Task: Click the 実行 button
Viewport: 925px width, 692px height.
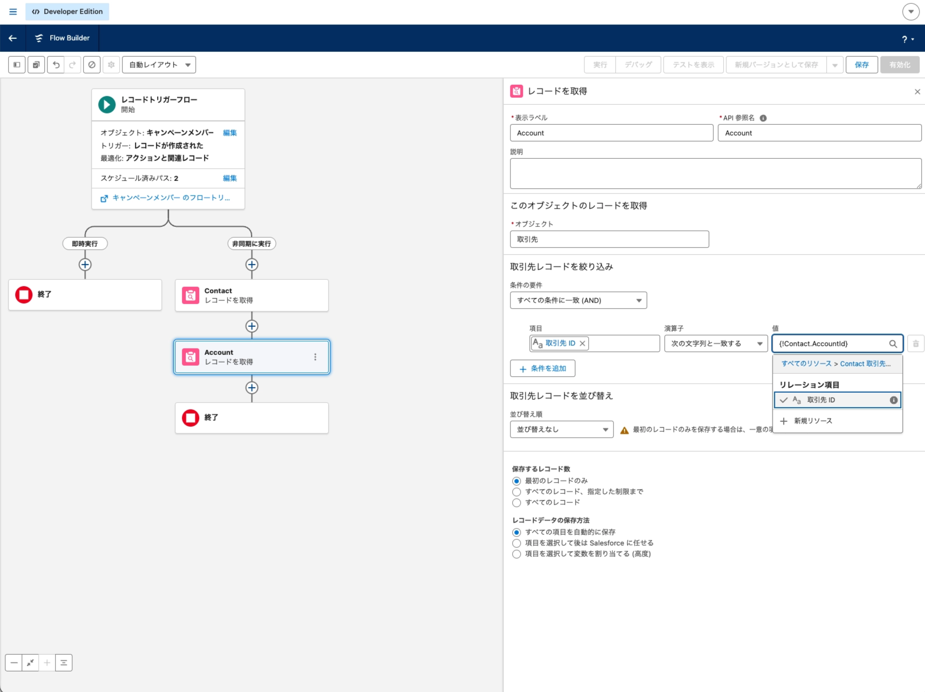Action: [x=600, y=65]
